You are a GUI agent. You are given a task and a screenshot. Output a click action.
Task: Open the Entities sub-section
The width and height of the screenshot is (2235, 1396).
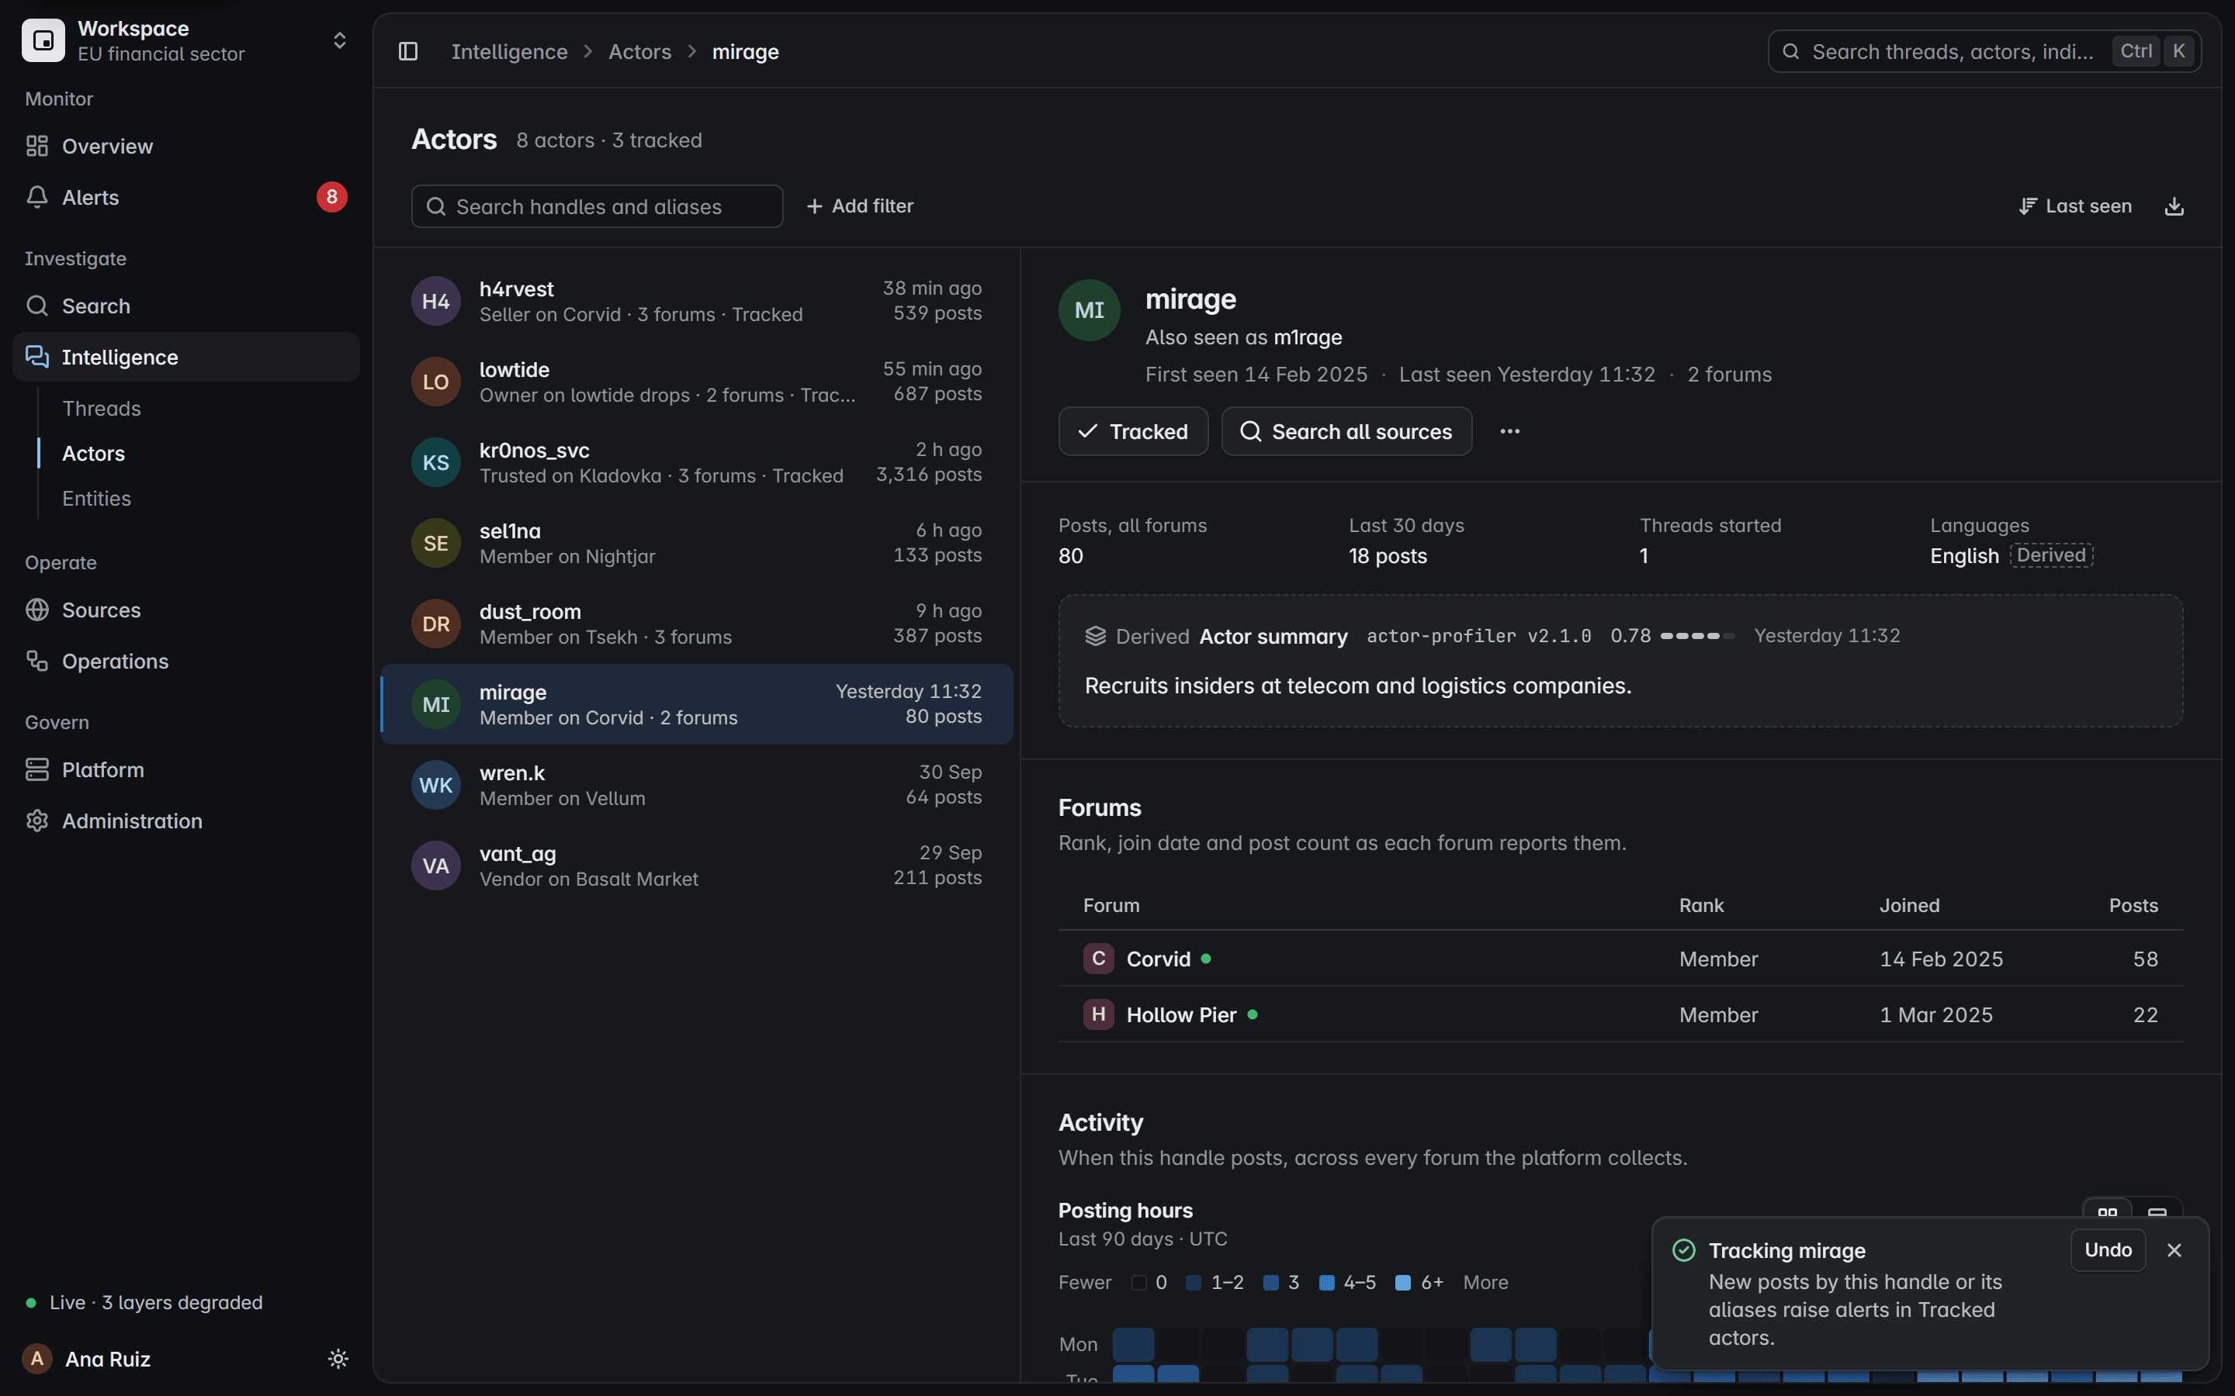[96, 498]
